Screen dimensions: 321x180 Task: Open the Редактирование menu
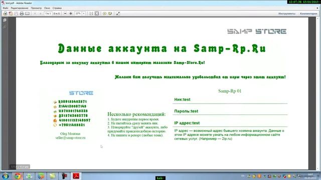(x=20, y=8)
